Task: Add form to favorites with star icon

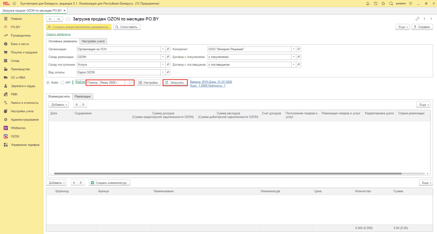Action: click(x=68, y=19)
